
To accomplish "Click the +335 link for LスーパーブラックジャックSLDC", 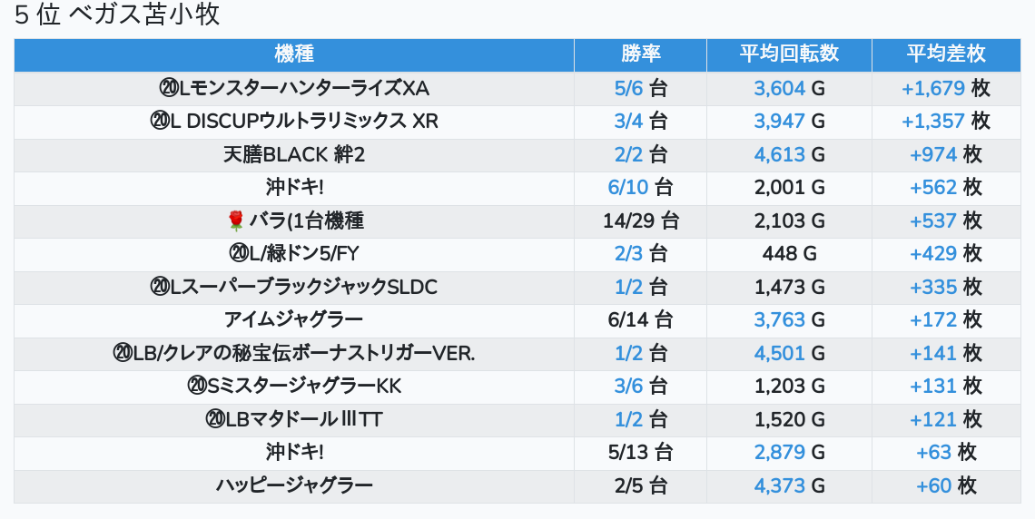I will (933, 287).
